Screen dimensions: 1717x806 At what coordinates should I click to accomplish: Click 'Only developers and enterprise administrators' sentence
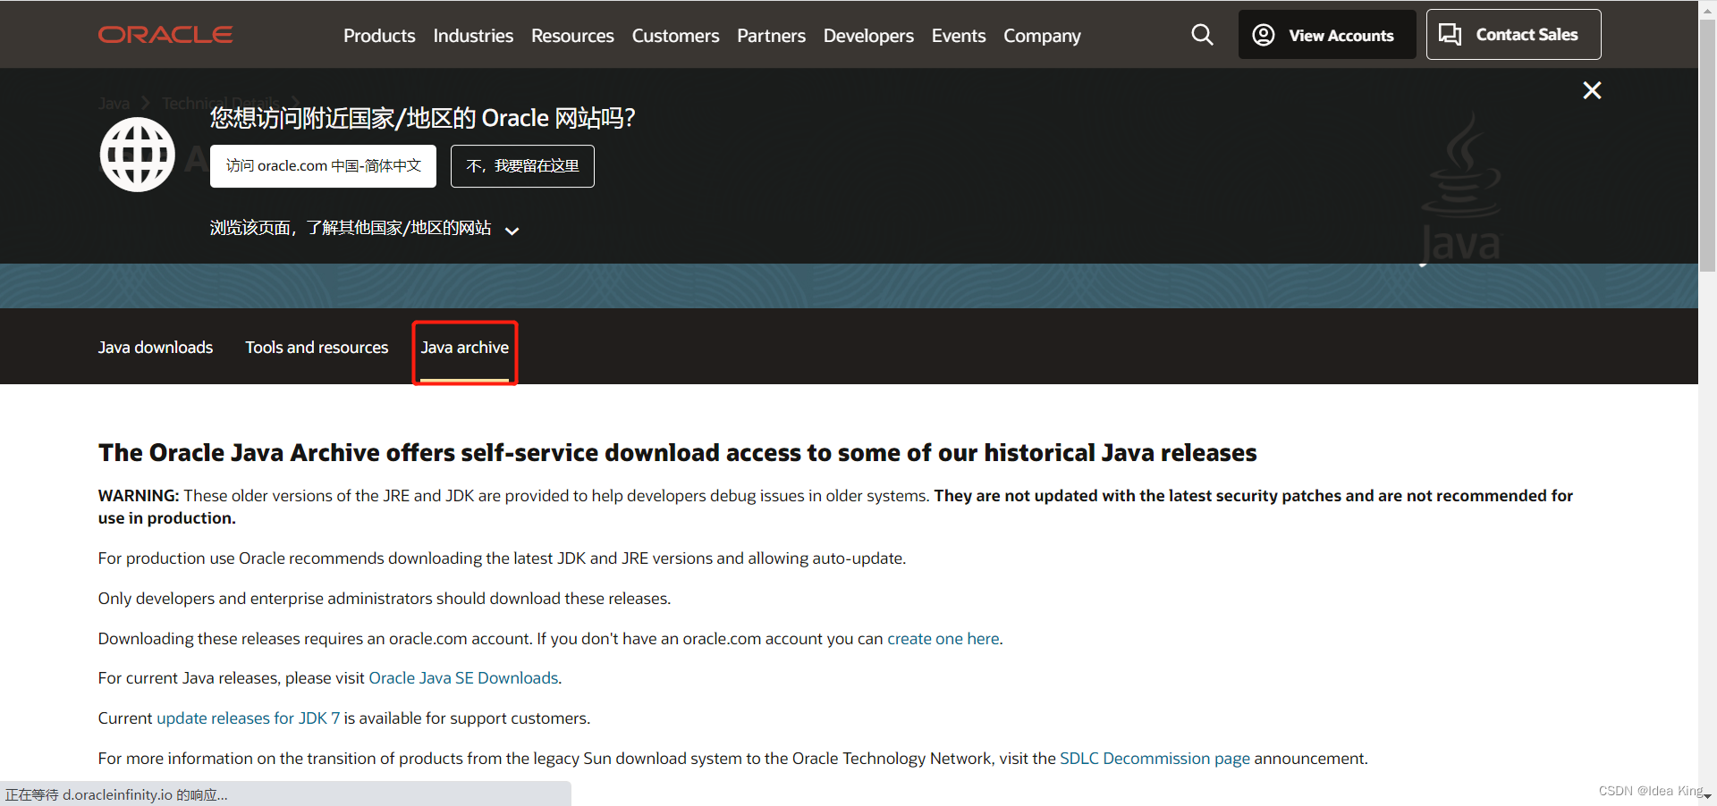click(385, 599)
